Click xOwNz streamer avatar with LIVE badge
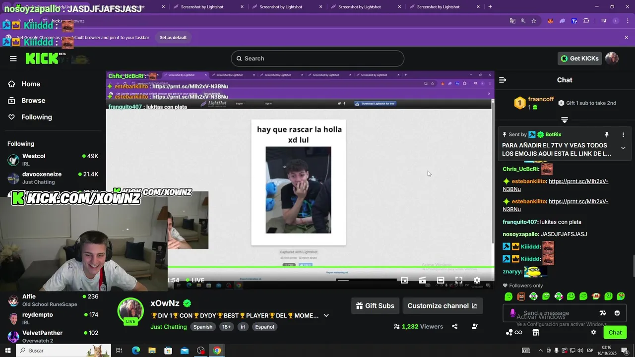Image resolution: width=635 pixels, height=357 pixels. [x=130, y=311]
